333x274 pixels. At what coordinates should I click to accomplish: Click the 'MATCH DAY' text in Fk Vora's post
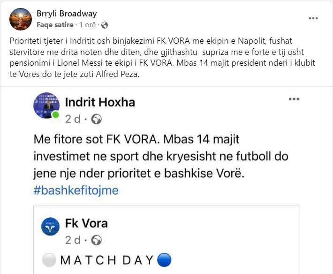tap(108, 260)
